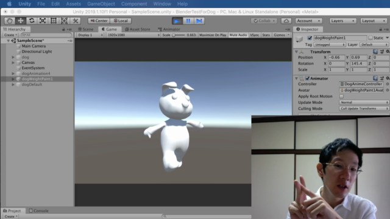Click the Pause button
This screenshot has height=219, width=390.
click(x=188, y=21)
